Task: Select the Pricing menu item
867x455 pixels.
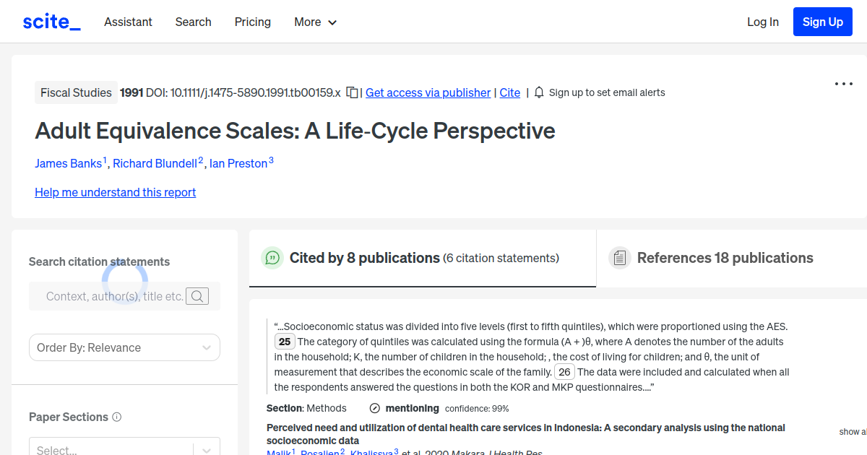Action: (252, 22)
